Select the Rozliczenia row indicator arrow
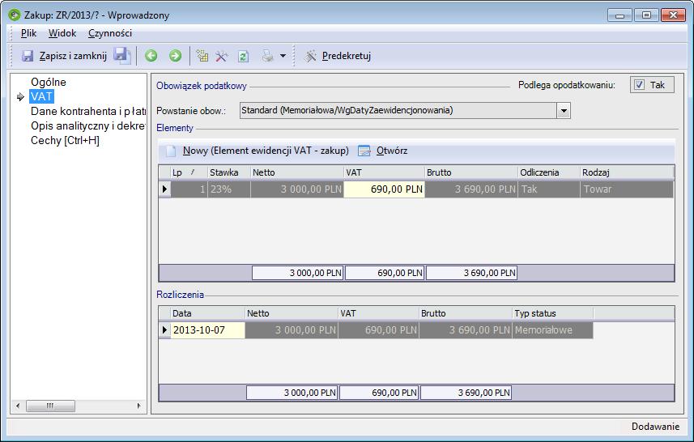This screenshot has width=694, height=442. pos(164,330)
